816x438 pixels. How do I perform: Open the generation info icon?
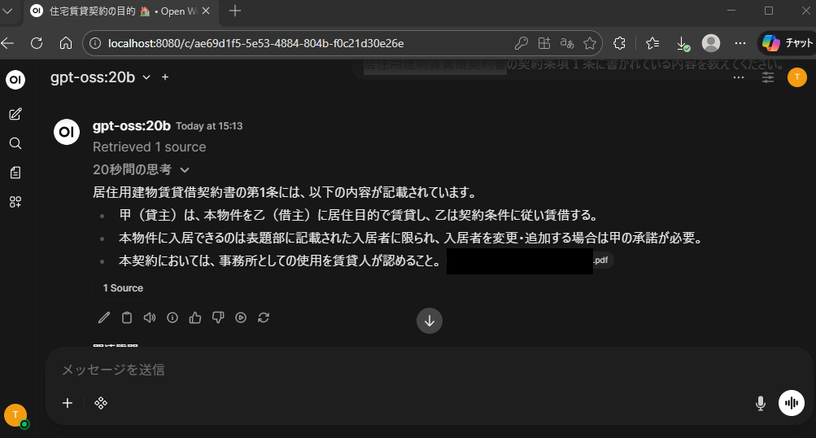click(172, 318)
